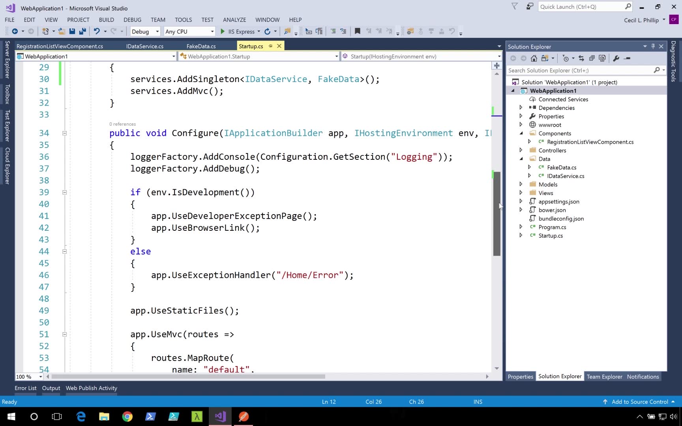This screenshot has width=682, height=426.
Task: Open Properties wrench icon in Solution Explorer
Action: pos(616,58)
